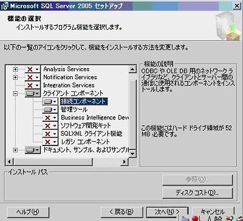Select ソフトウェア開発キット feature label

(86, 126)
